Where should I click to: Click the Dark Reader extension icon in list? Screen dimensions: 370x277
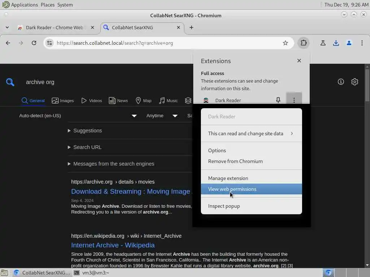(x=206, y=100)
